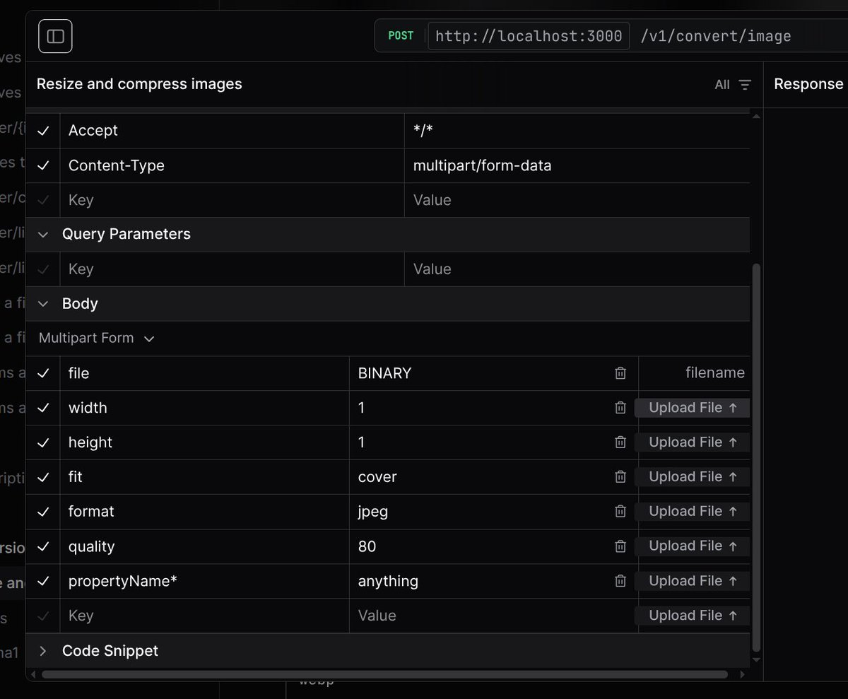Click Upload File in the quality row

(693, 546)
